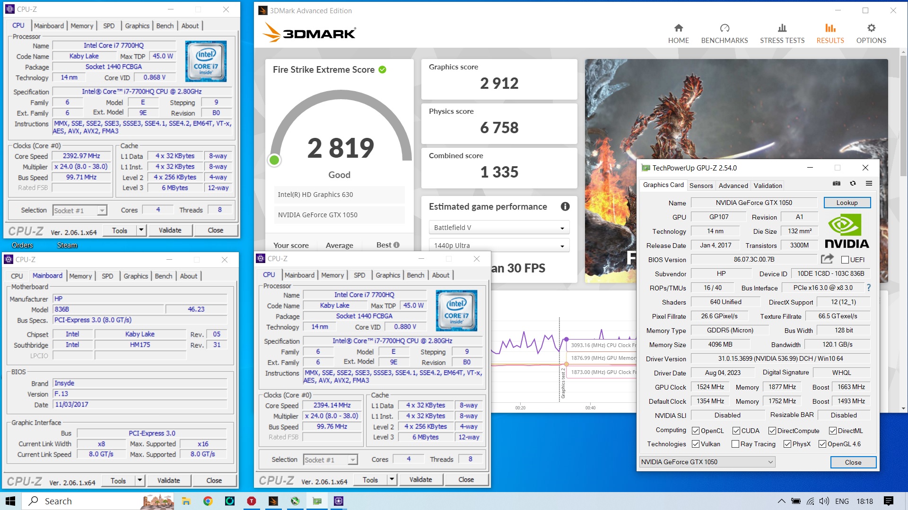908x510 pixels.
Task: Open CPU-Z taskbar icon
Action: (x=339, y=501)
